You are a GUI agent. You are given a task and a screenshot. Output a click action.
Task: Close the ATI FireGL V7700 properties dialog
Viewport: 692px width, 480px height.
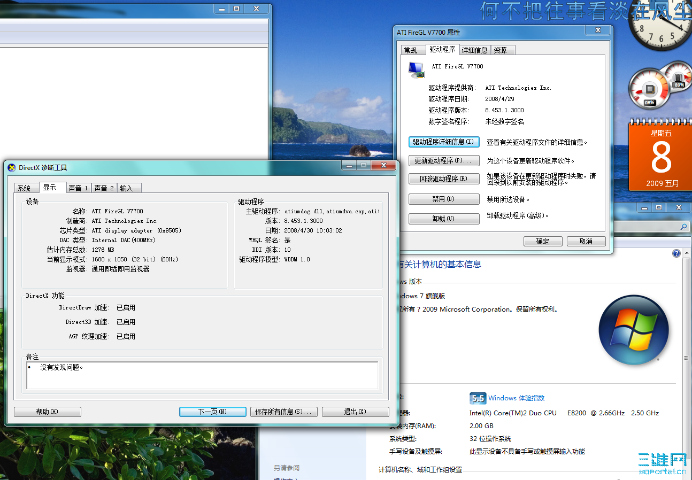[598, 30]
